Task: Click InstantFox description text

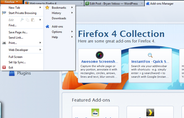Action: [150, 71]
